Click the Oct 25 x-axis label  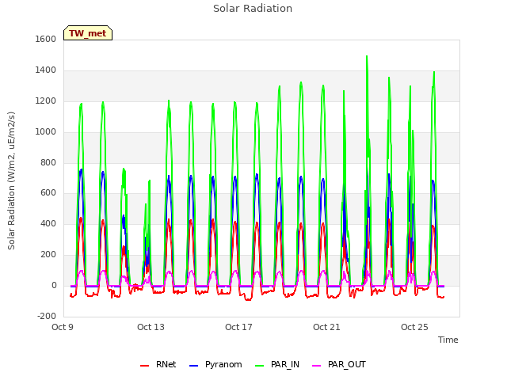[414, 327]
